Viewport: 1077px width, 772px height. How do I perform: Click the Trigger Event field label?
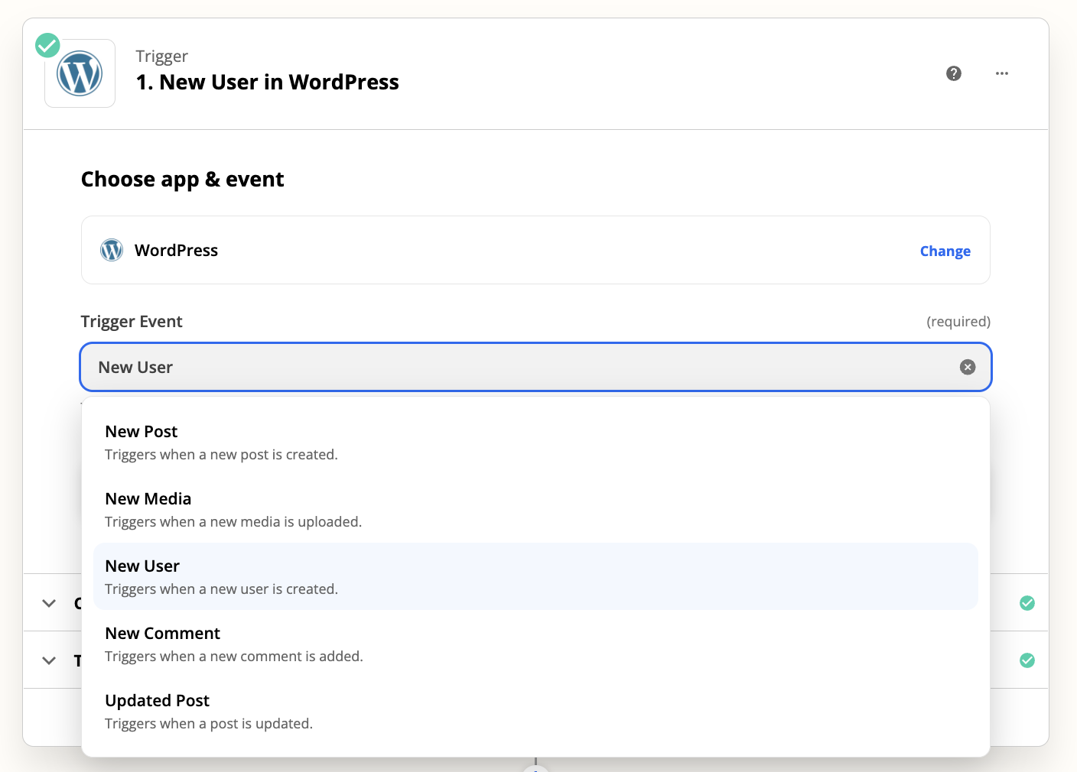point(132,322)
